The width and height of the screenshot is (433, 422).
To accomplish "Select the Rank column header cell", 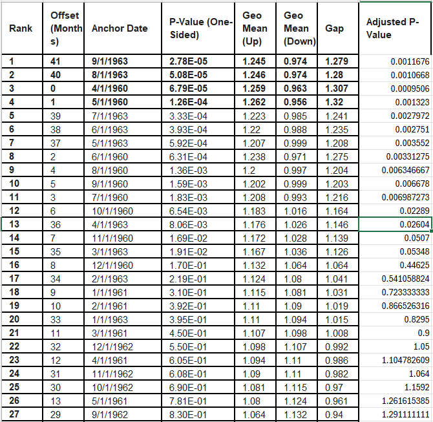I will 22,28.
